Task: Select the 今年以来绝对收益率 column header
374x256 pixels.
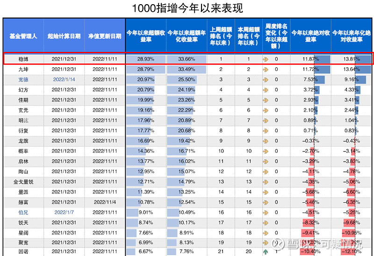Action: point(310,36)
